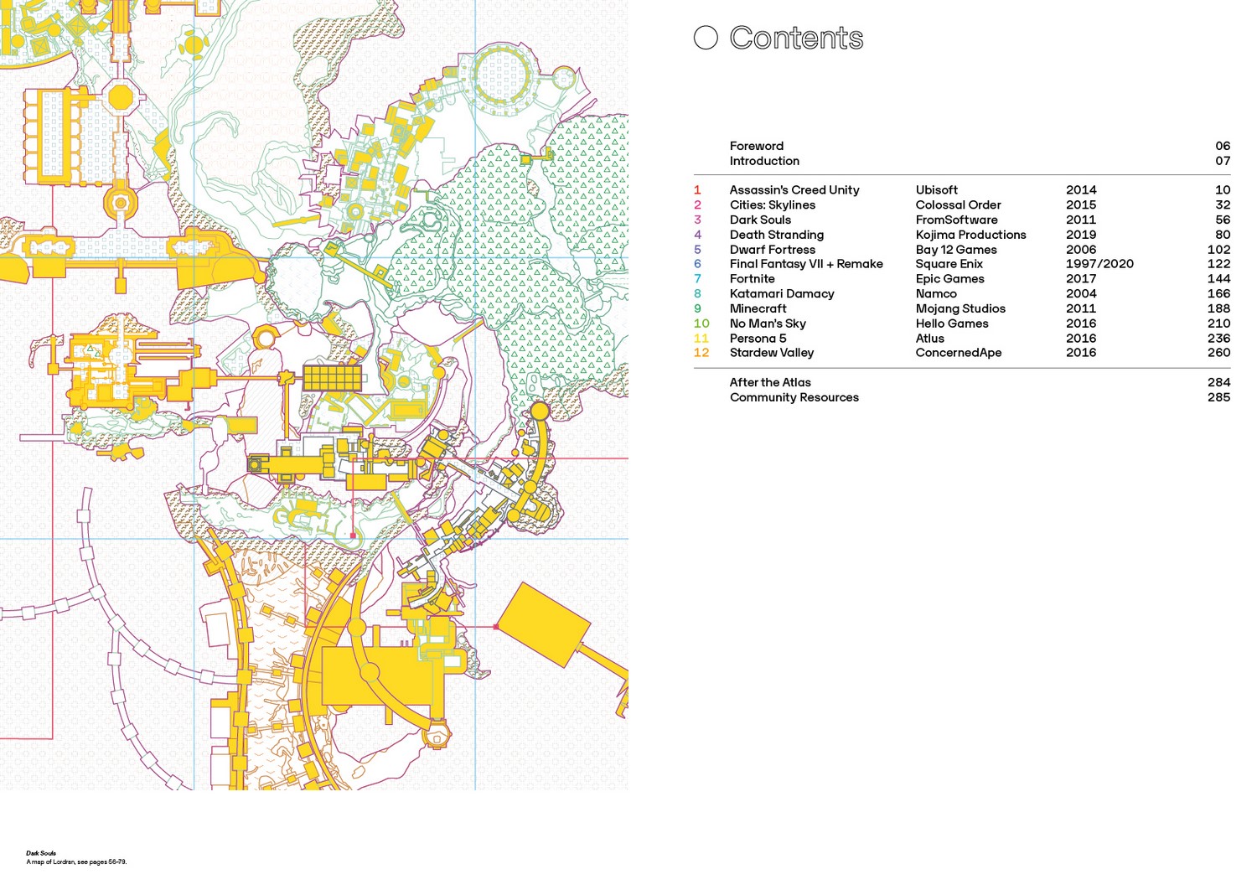Click the year "2014" in the Ubisoft row
Image resolution: width=1257 pixels, height=890 pixels.
tap(1081, 190)
